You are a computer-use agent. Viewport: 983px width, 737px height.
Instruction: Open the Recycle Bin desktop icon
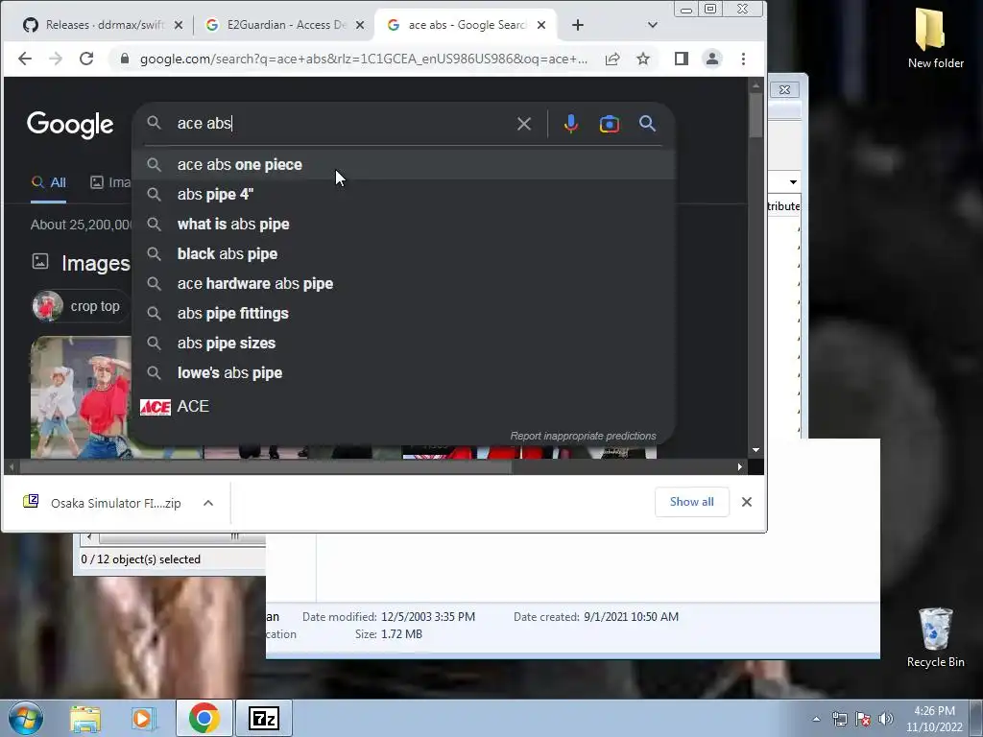[x=935, y=637]
